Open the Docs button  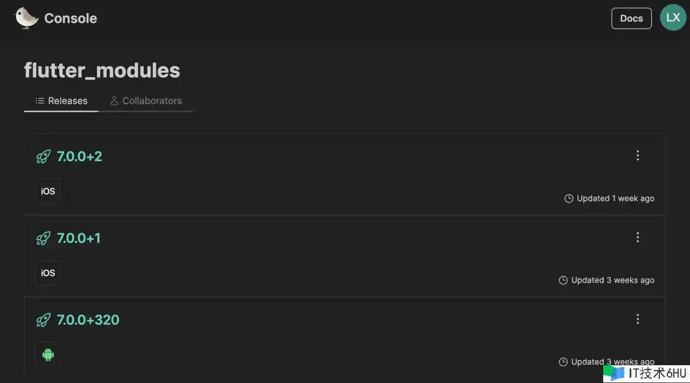tap(631, 18)
